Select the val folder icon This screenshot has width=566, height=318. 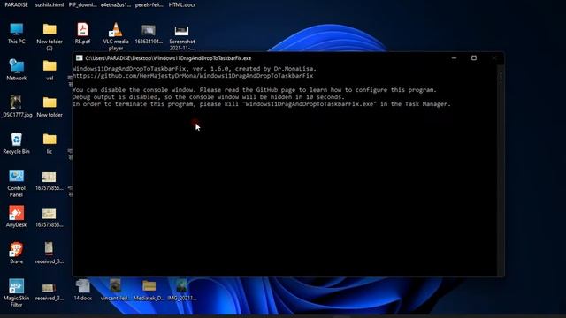(x=50, y=70)
